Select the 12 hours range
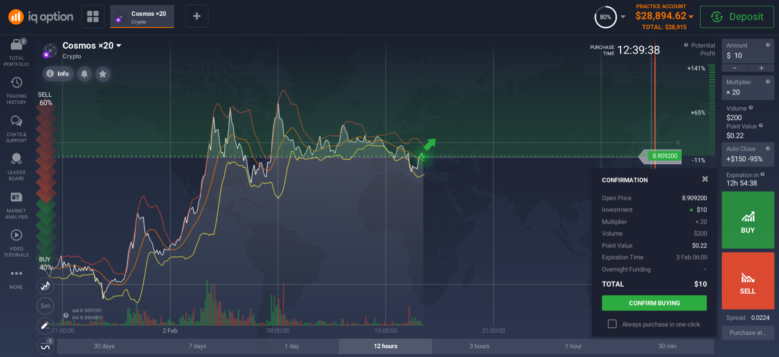The width and height of the screenshot is (779, 357). pos(386,346)
